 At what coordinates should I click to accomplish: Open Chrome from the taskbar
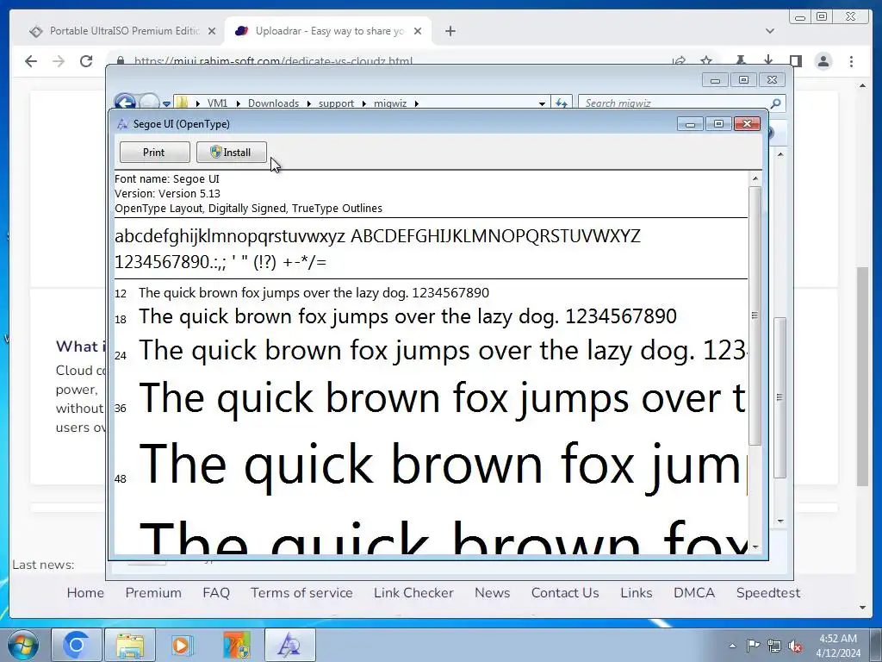(77, 645)
